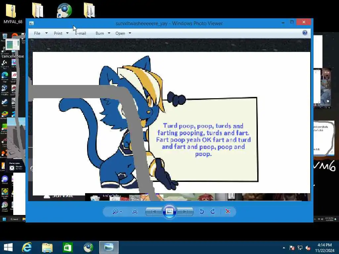Expand the Open dropdown arrow
The height and width of the screenshot is (254, 339).
pyautogui.click(x=130, y=33)
